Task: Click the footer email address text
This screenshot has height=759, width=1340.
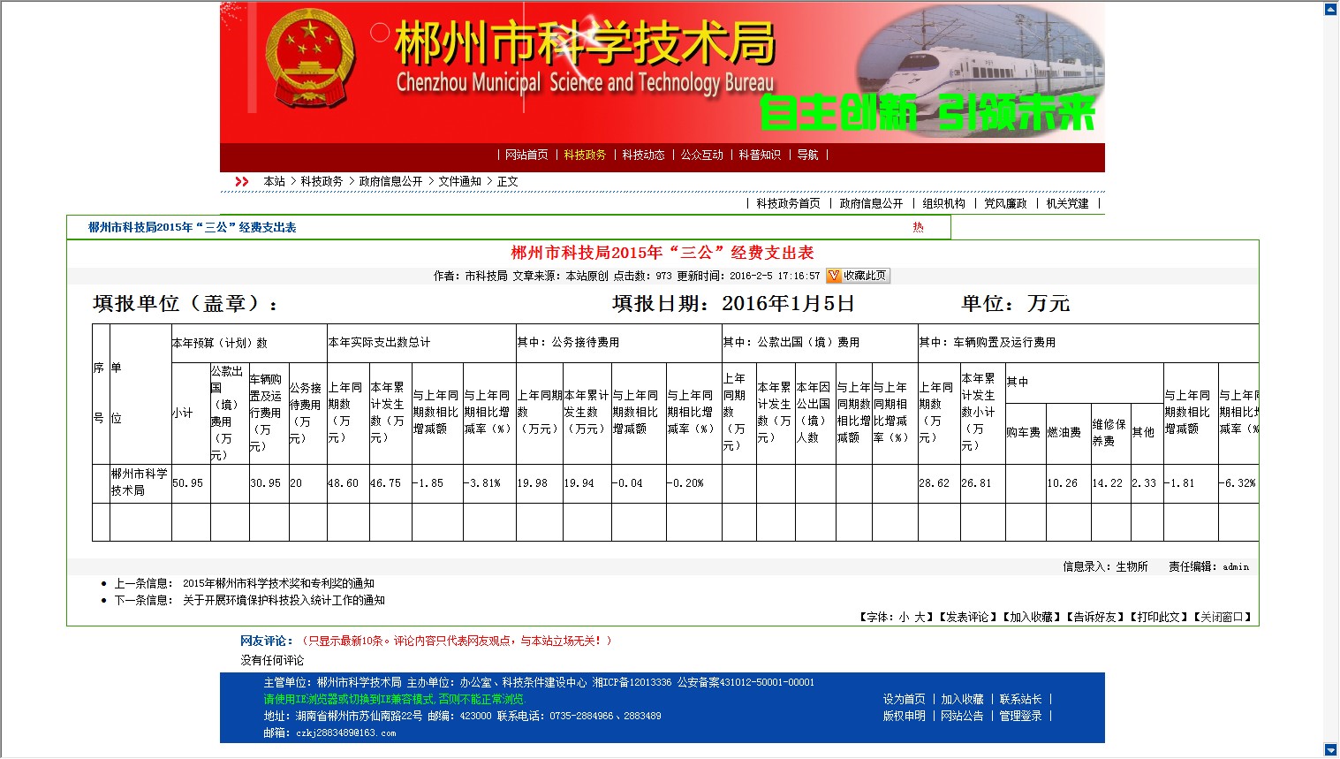Action: (x=345, y=732)
